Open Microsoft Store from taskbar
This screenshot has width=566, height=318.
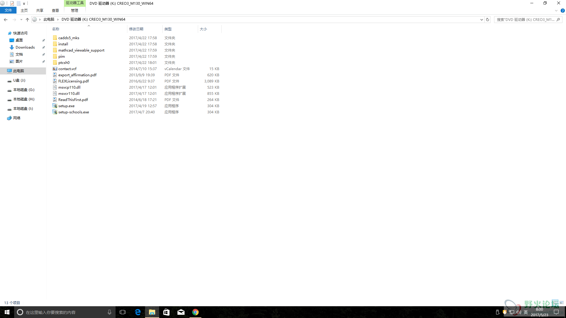[x=167, y=312]
